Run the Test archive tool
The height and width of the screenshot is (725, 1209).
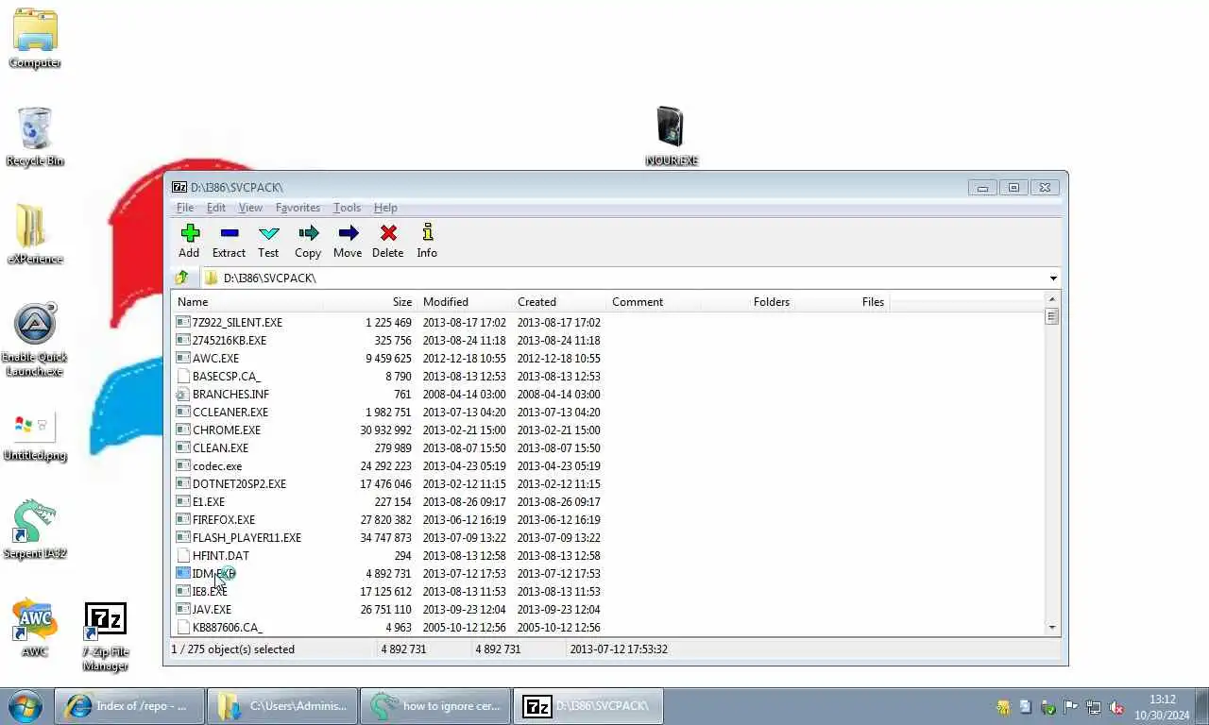[x=269, y=232]
